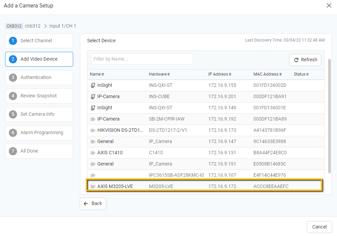Click the camera icon beside General 172.16.9.147
Viewport: 337px width, 236px height.
click(93, 141)
